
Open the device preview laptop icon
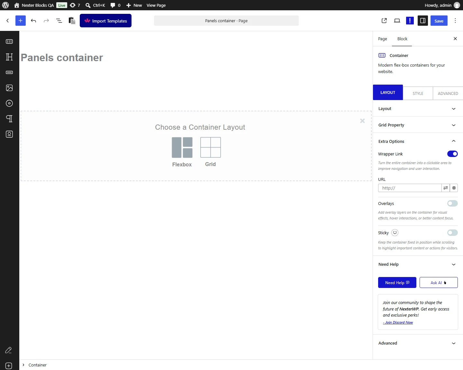397,21
